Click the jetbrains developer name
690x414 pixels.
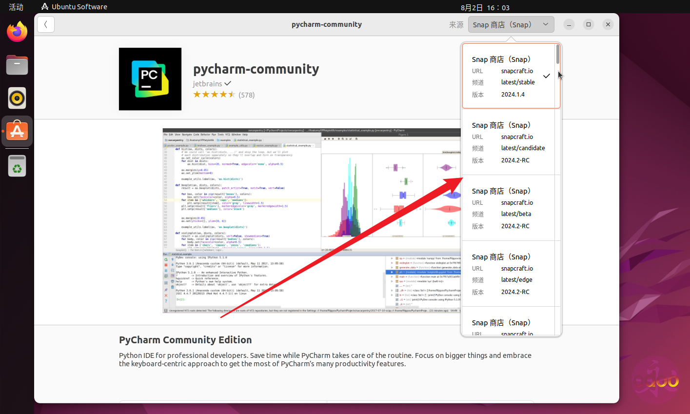point(207,83)
